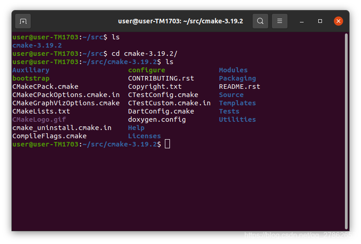Click doxygen.config file name

(157, 119)
